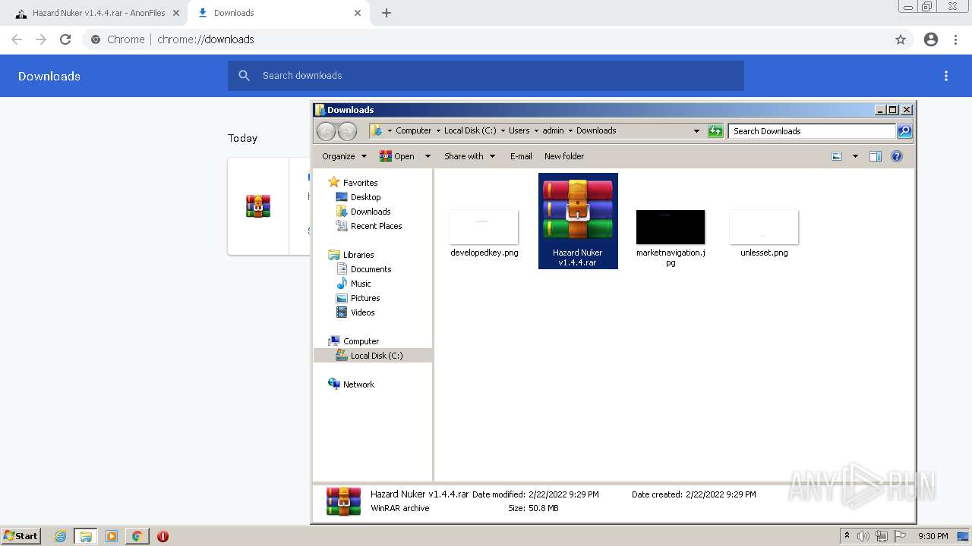Select developedkey.png file thumbnail
Image resolution: width=972 pixels, height=546 pixels.
(484, 227)
